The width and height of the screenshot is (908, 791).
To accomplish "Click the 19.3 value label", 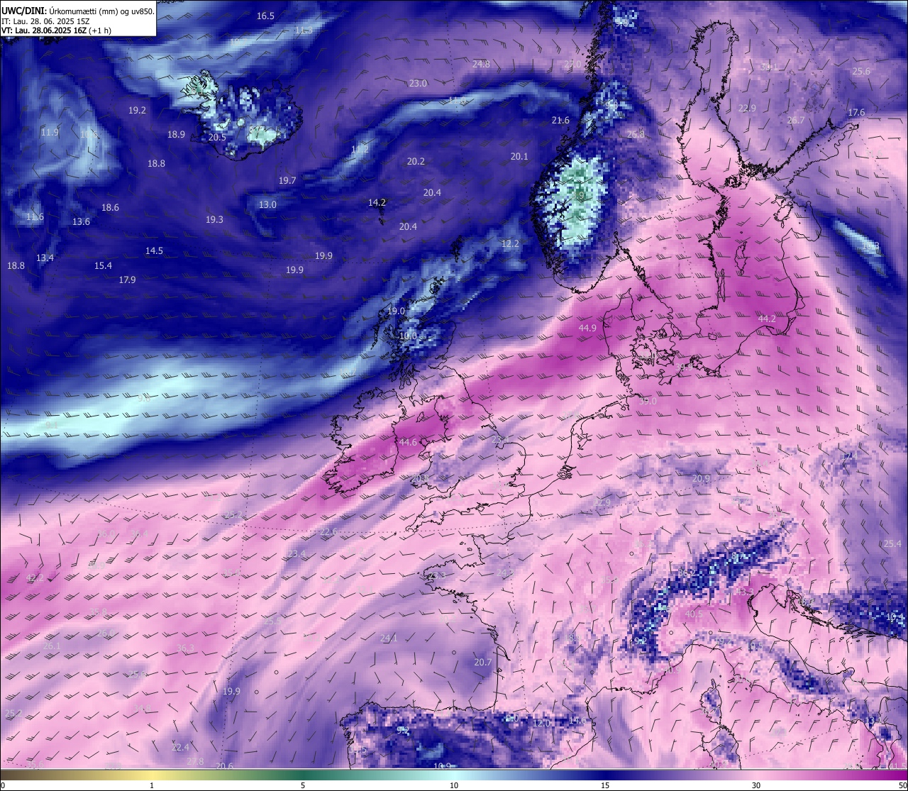I will pyautogui.click(x=214, y=219).
